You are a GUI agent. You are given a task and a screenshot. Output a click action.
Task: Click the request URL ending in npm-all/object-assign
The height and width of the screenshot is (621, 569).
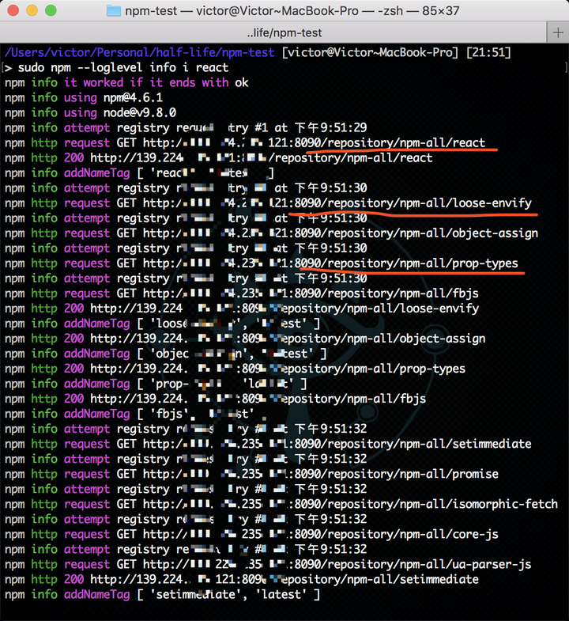pyautogui.click(x=341, y=233)
